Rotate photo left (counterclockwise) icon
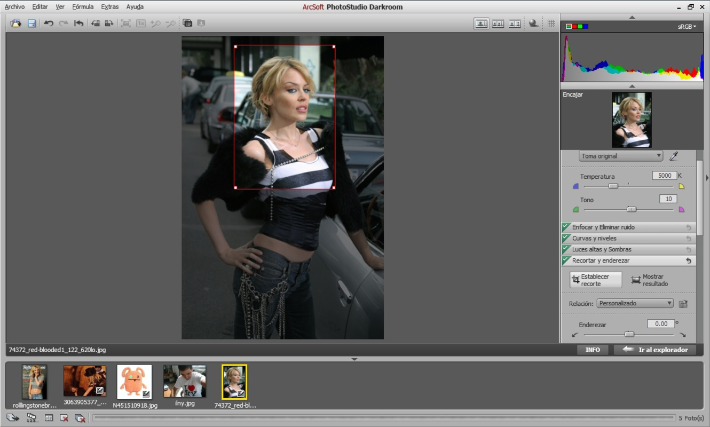 [x=96, y=23]
